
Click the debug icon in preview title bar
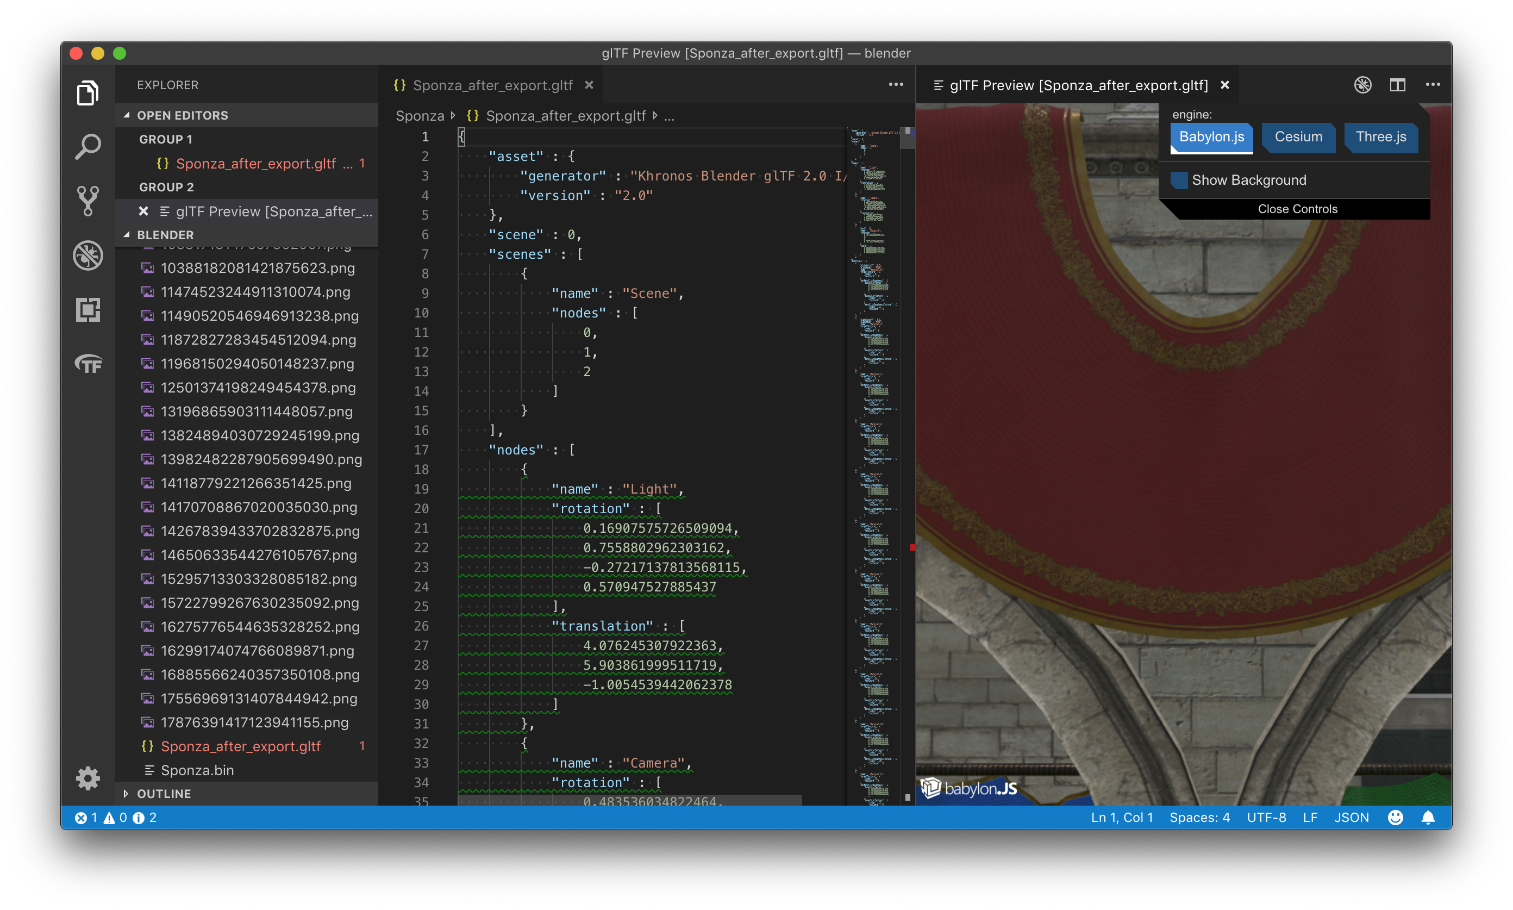[1362, 85]
